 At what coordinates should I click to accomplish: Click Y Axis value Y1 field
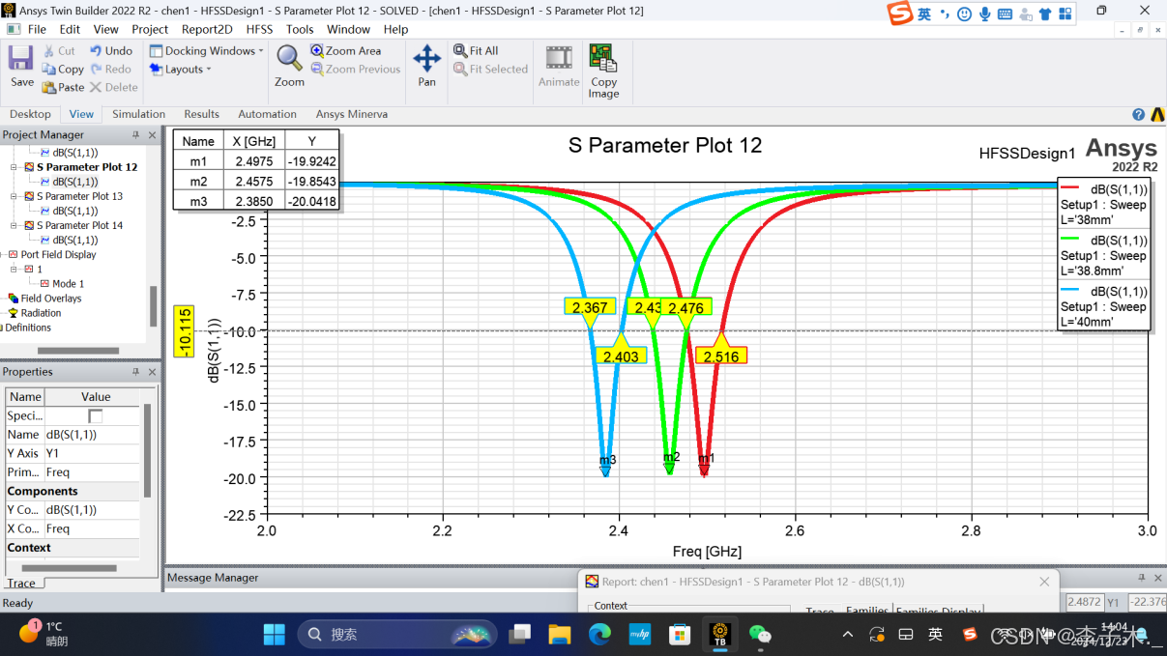coord(92,453)
